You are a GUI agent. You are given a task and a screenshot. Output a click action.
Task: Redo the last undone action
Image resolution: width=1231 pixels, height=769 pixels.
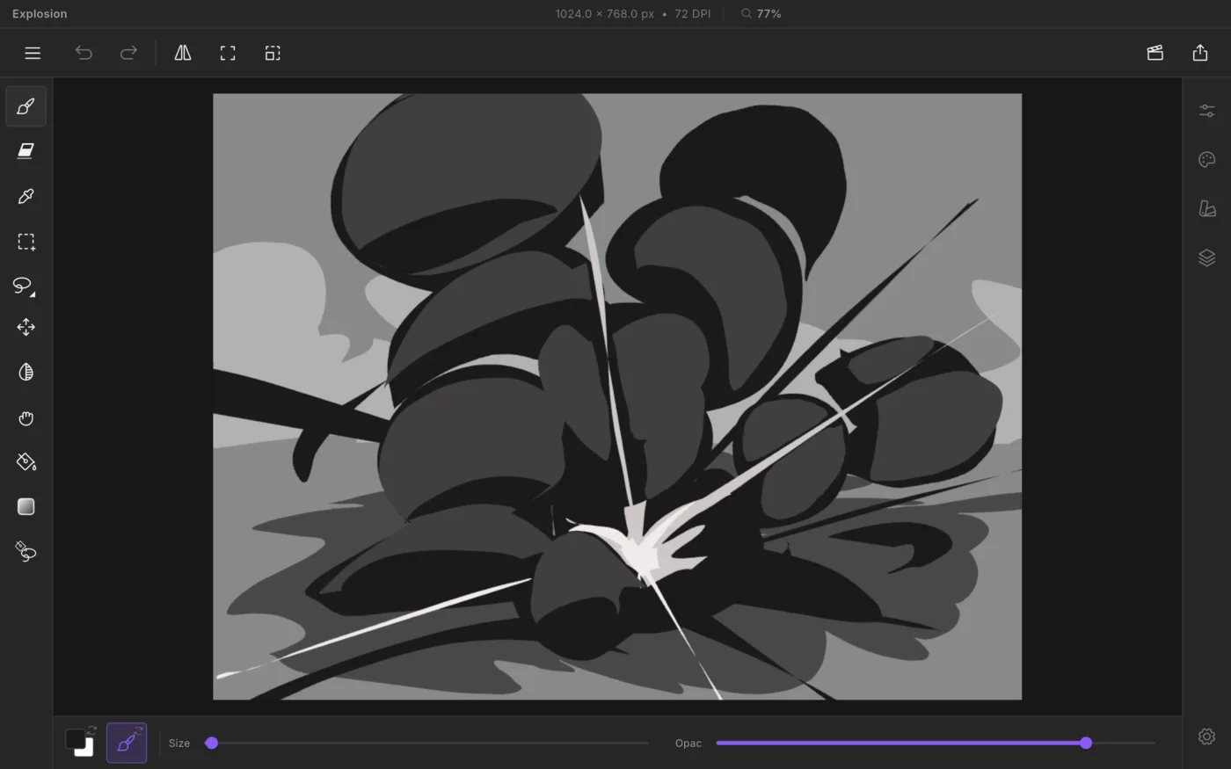[128, 54]
